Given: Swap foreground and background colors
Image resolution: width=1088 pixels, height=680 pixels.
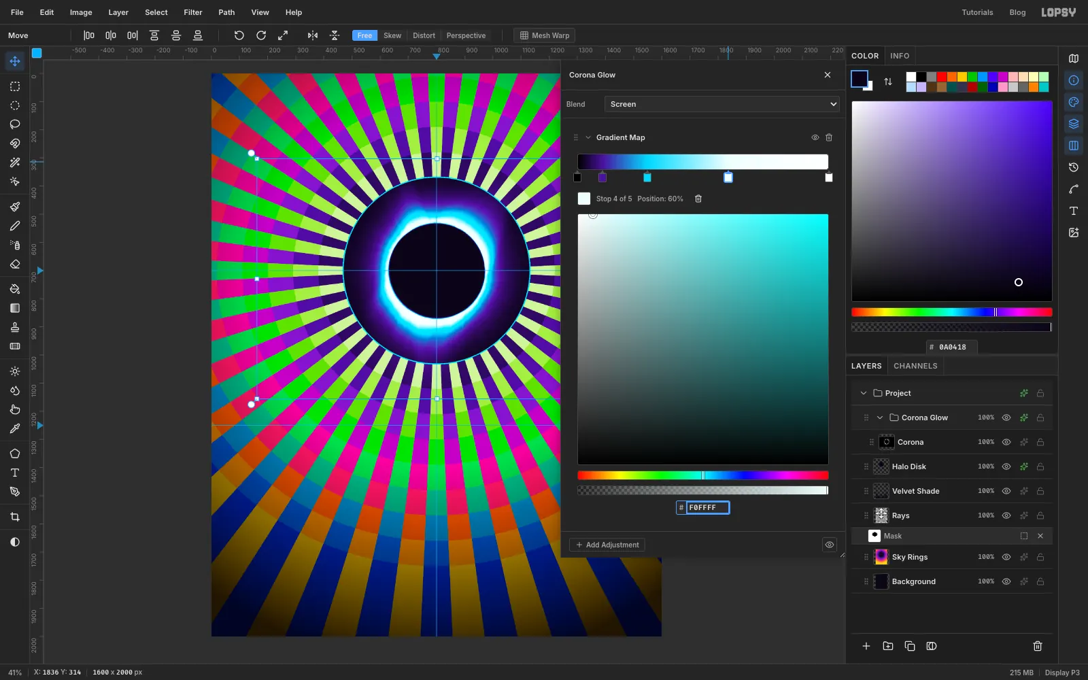Looking at the screenshot, I should pos(888,82).
